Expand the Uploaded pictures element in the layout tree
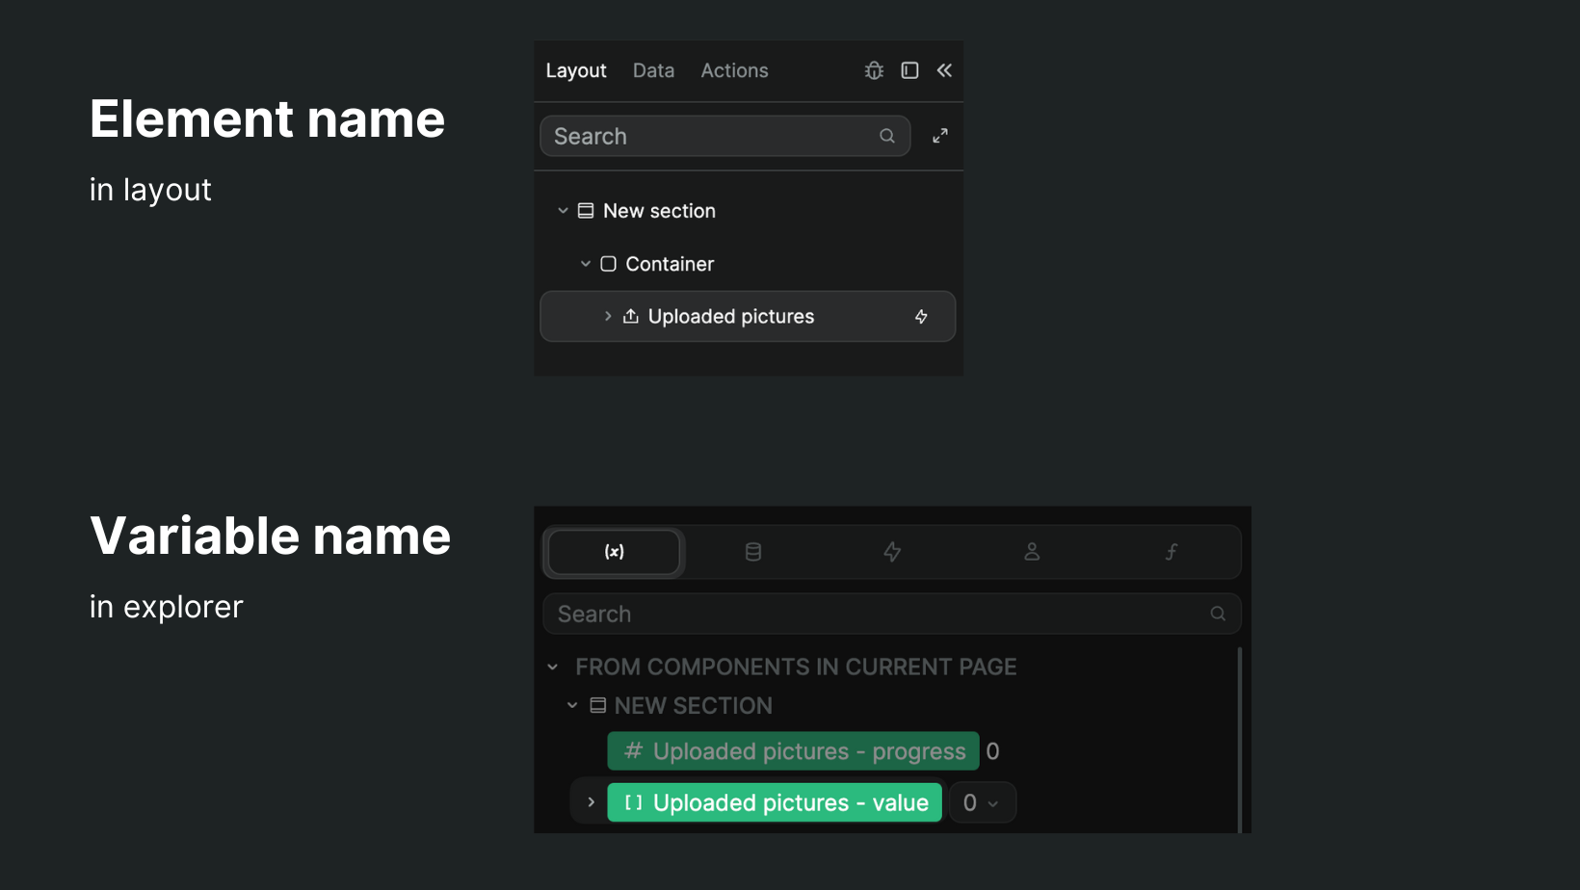Image resolution: width=1580 pixels, height=890 pixels. [608, 316]
